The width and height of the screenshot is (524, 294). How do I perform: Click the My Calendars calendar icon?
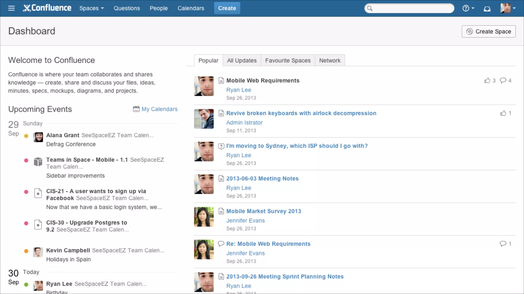(136, 109)
